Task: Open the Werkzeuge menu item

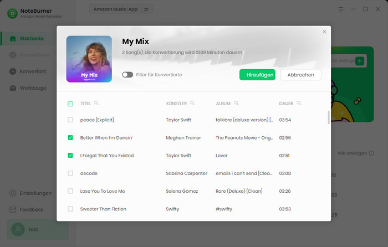Action: click(x=33, y=88)
